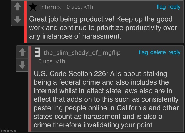Upvote Inferno.'s comment
The image size is (185, 133).
coord(18,7)
